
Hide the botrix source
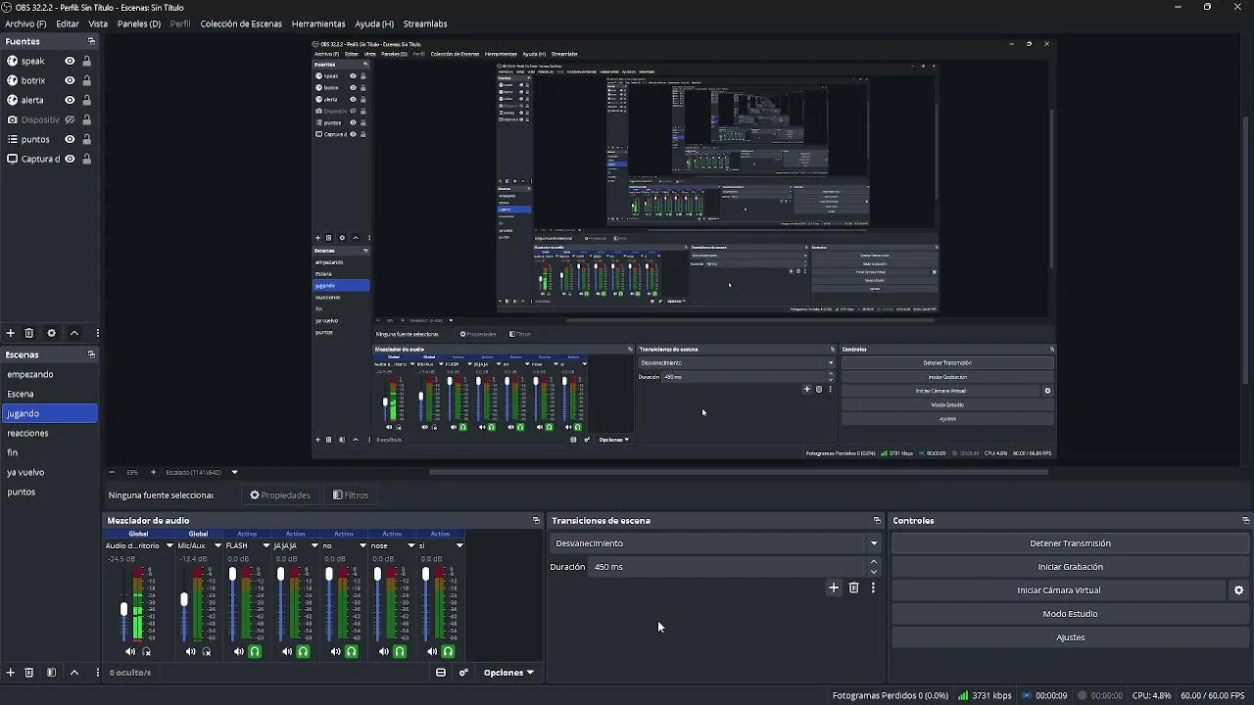70,80
